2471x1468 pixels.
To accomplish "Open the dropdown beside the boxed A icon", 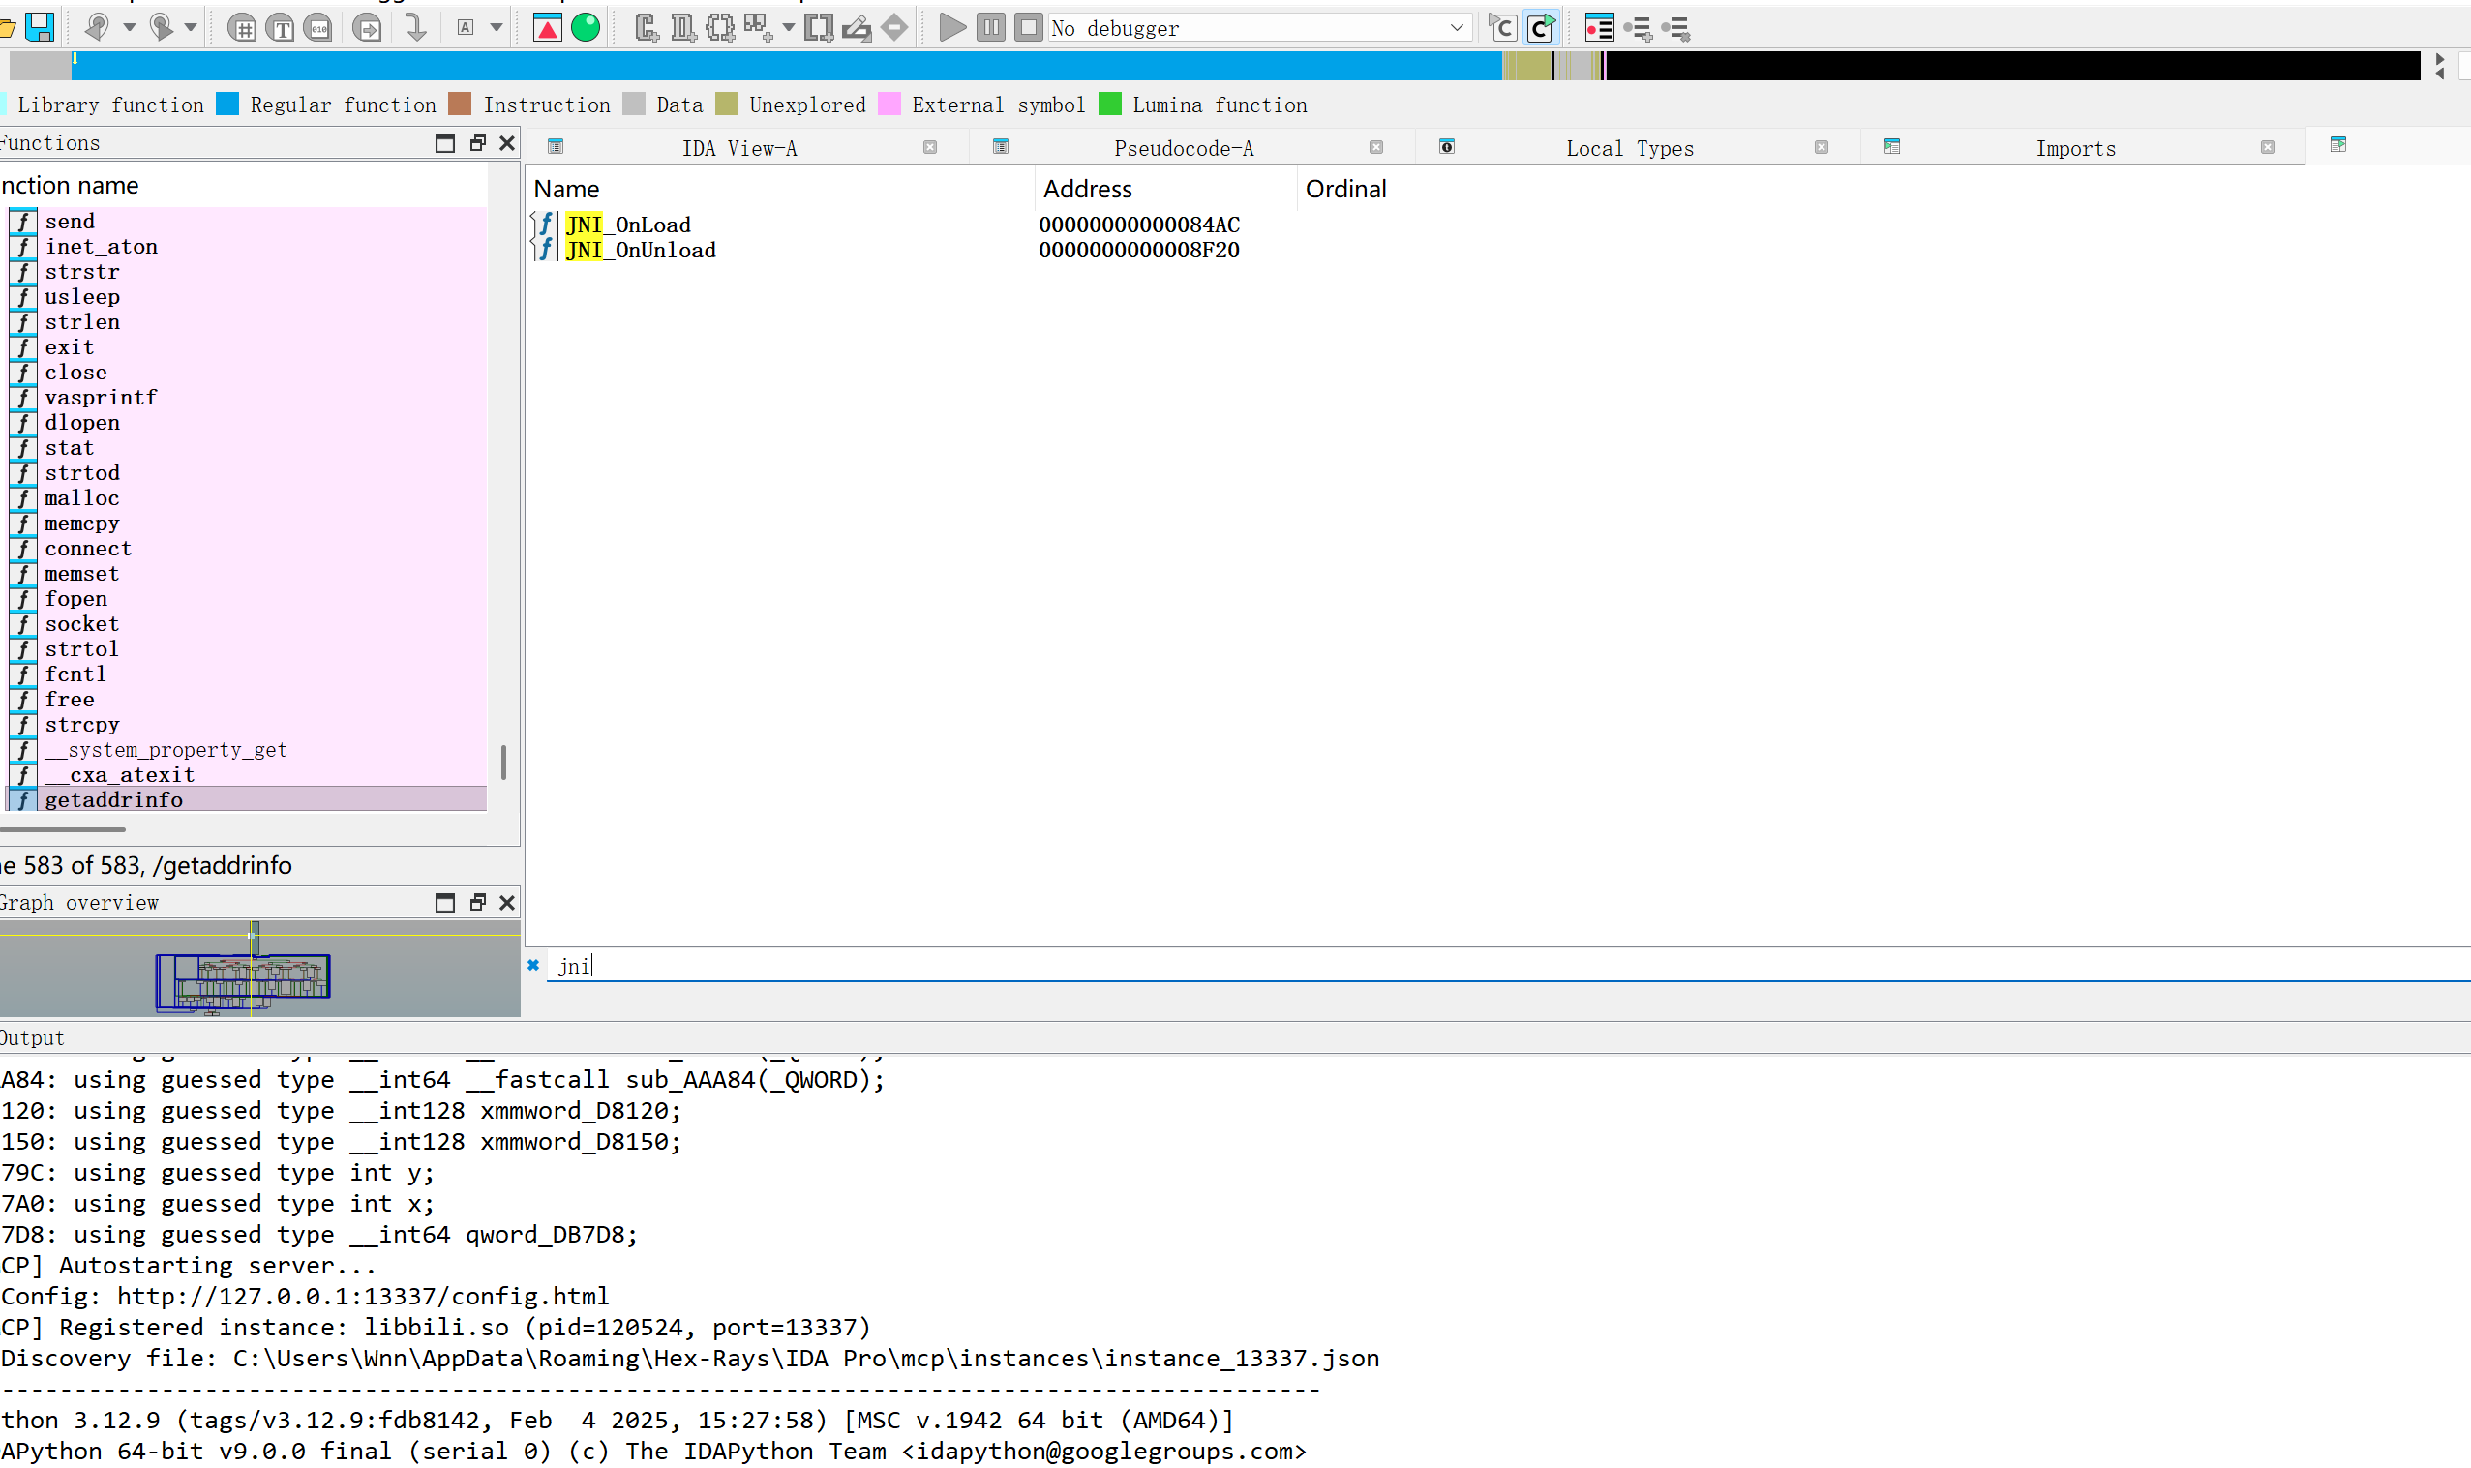I will pos(497,28).
